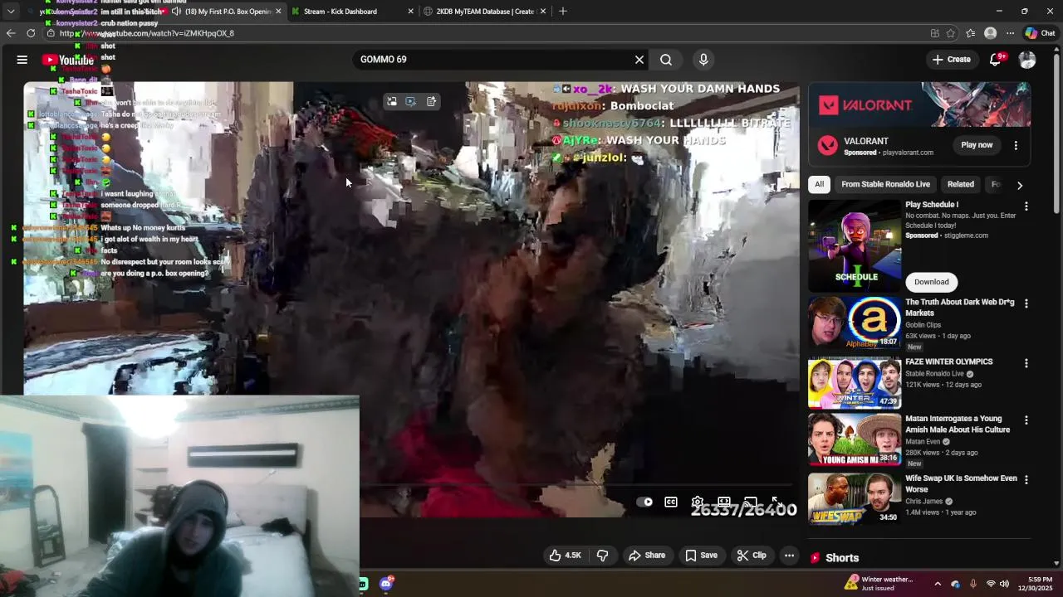Image resolution: width=1063 pixels, height=597 pixels.
Task: Open the YouTube home logo
Action: tap(68, 60)
